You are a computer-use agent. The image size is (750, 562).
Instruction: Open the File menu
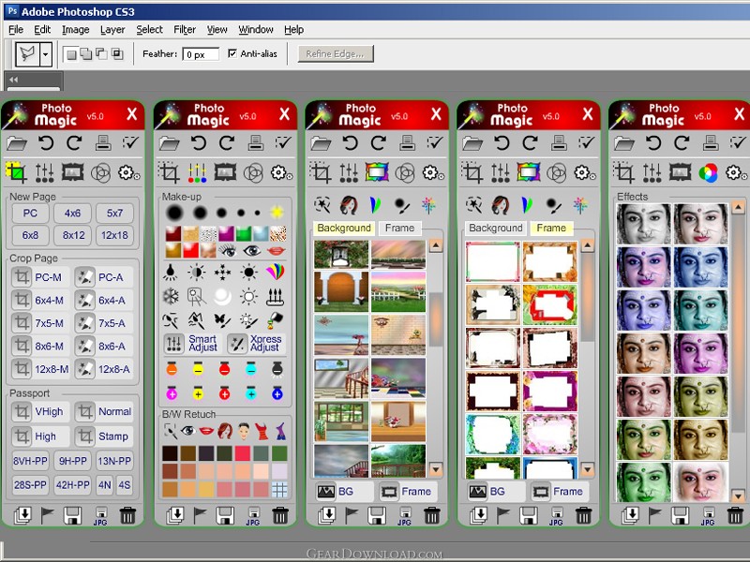pyautogui.click(x=16, y=30)
